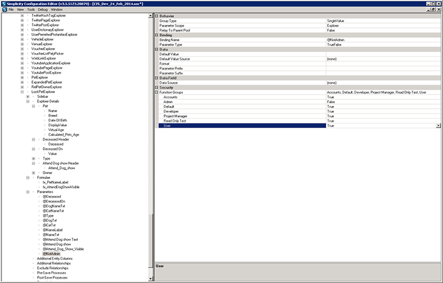Open the Debug menu
Image resolution: width=443 pixels, height=283 pixels.
(43, 9)
